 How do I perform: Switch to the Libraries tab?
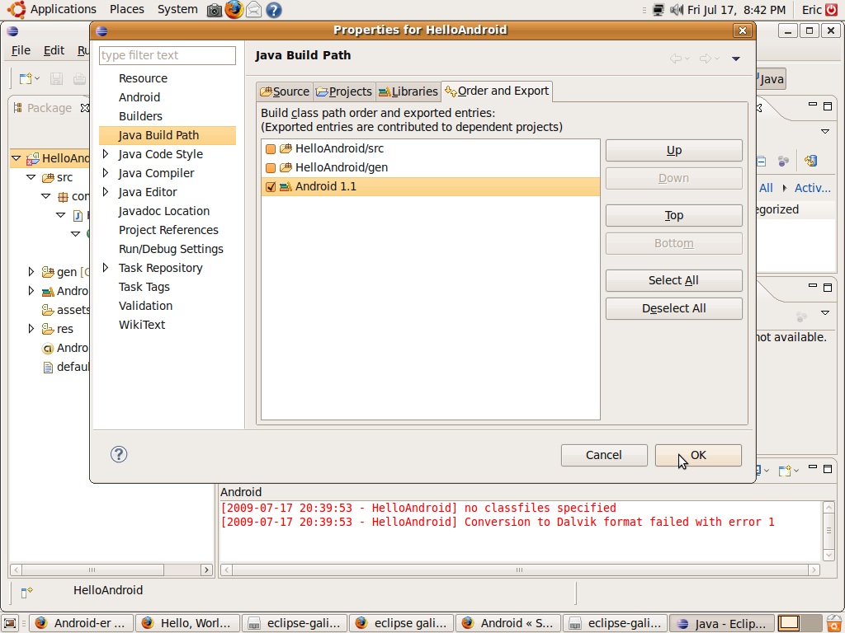point(408,91)
